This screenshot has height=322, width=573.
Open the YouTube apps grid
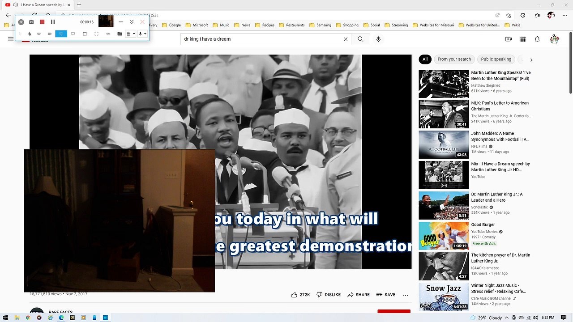pyautogui.click(x=523, y=39)
